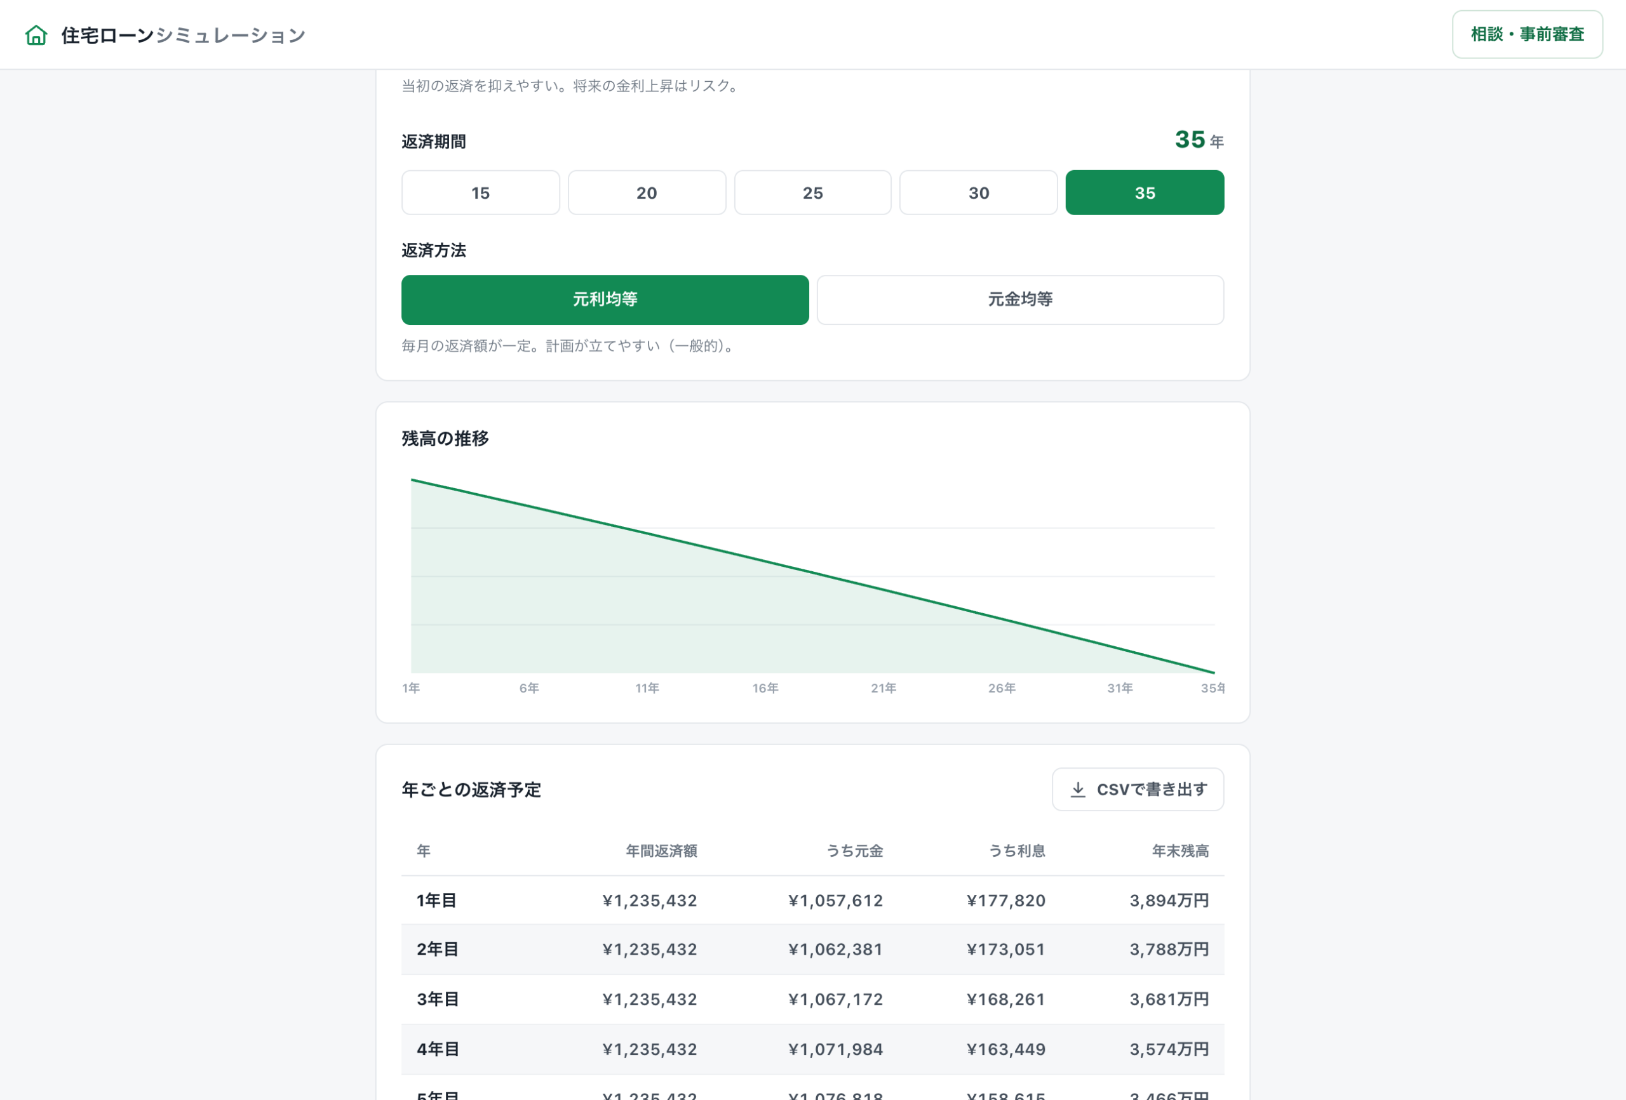Click the 11年 axis label on chart
This screenshot has height=1100, width=1626.
[x=647, y=689]
